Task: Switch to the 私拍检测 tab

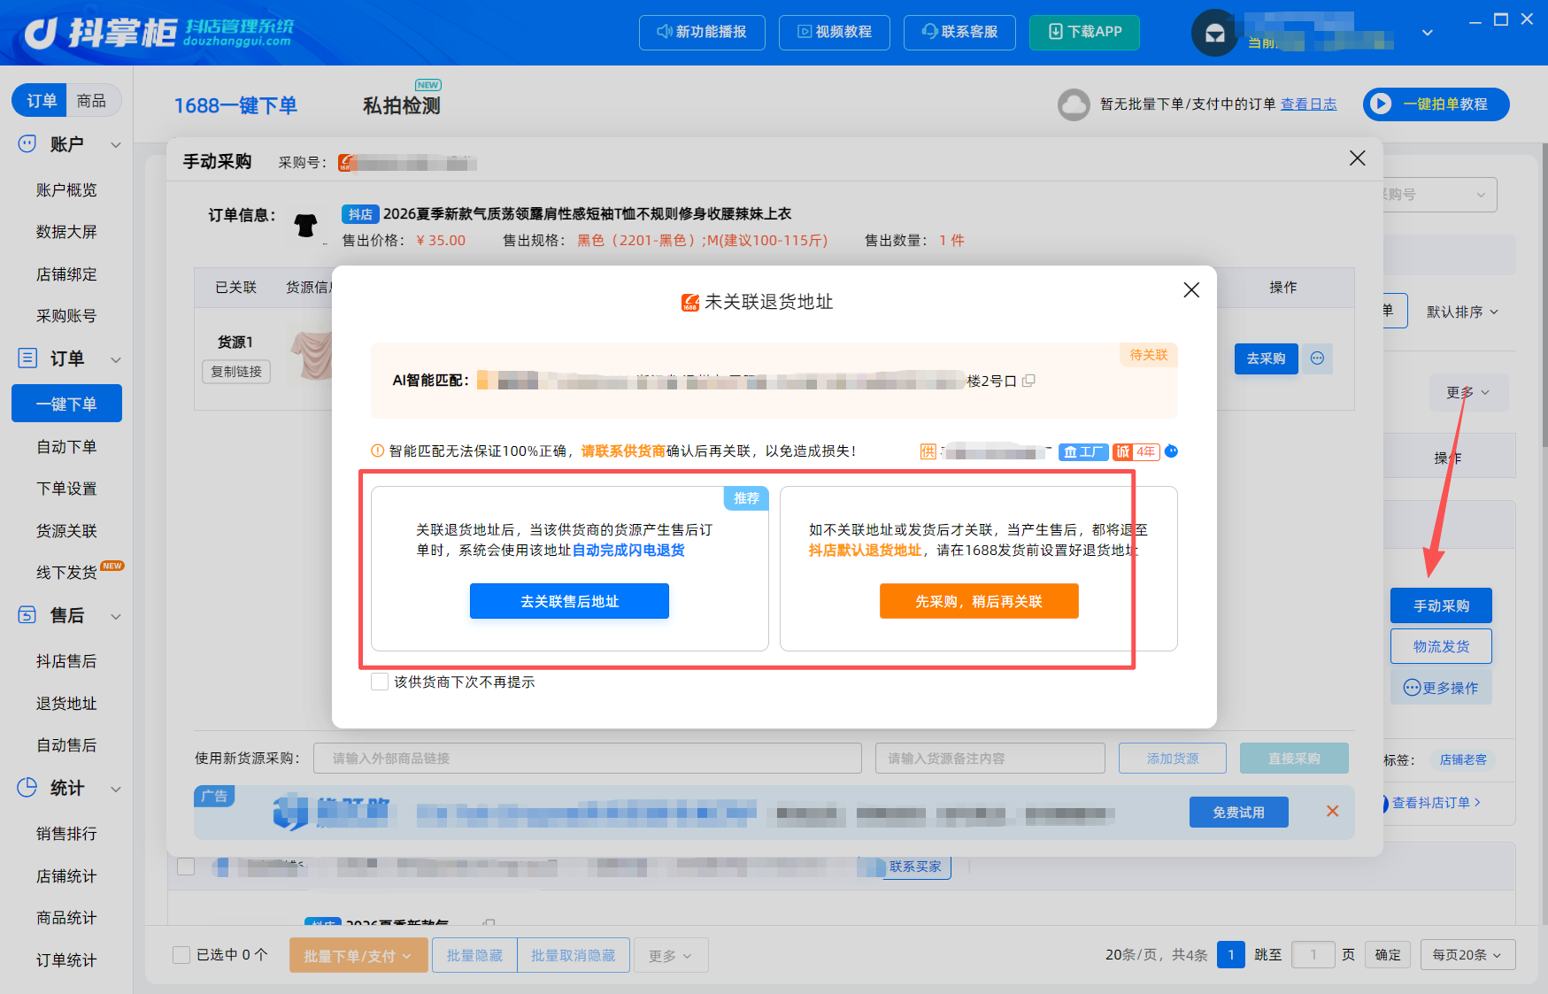Action: (x=402, y=105)
